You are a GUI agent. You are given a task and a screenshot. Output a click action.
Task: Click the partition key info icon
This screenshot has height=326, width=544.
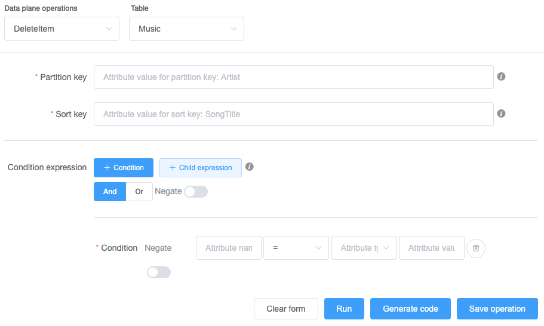coord(502,77)
